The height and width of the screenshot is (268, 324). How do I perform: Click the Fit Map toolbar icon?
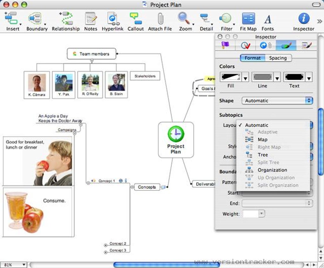point(248,19)
